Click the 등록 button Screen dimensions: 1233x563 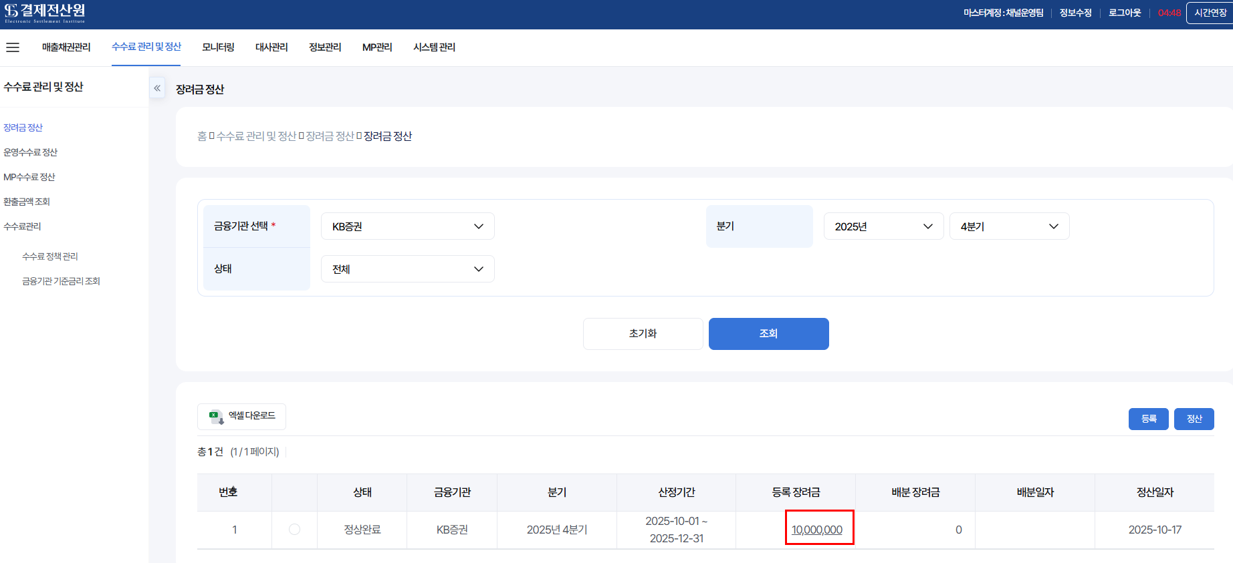(1149, 419)
